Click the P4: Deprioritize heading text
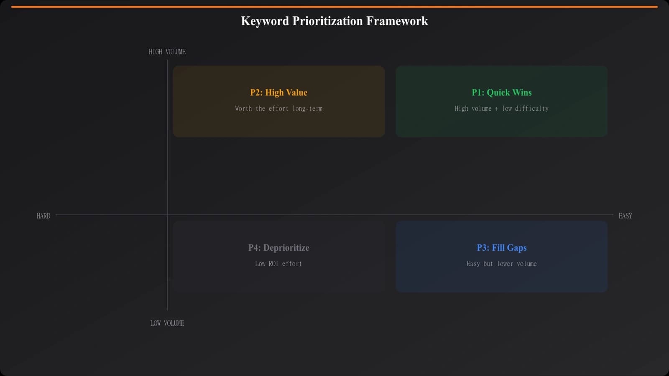The width and height of the screenshot is (669, 376). coord(278,248)
